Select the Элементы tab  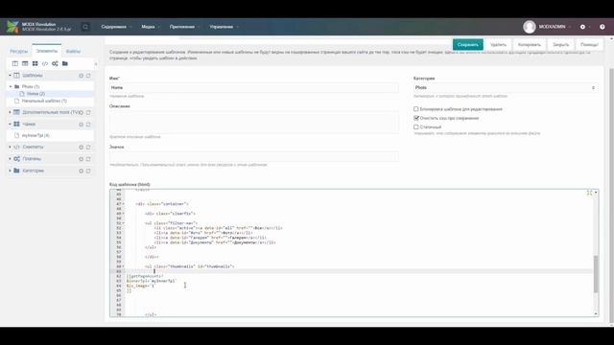[x=47, y=51]
